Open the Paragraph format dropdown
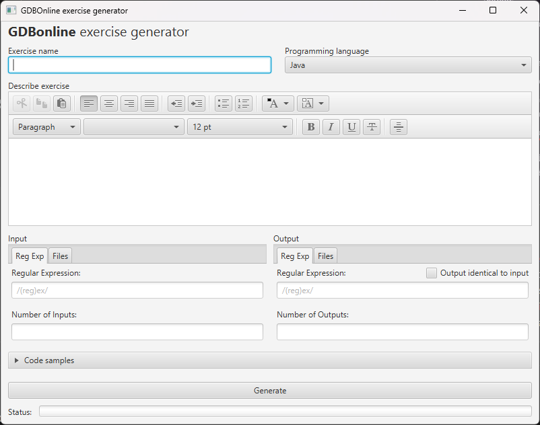The height and width of the screenshot is (425, 540). pyautogui.click(x=47, y=127)
